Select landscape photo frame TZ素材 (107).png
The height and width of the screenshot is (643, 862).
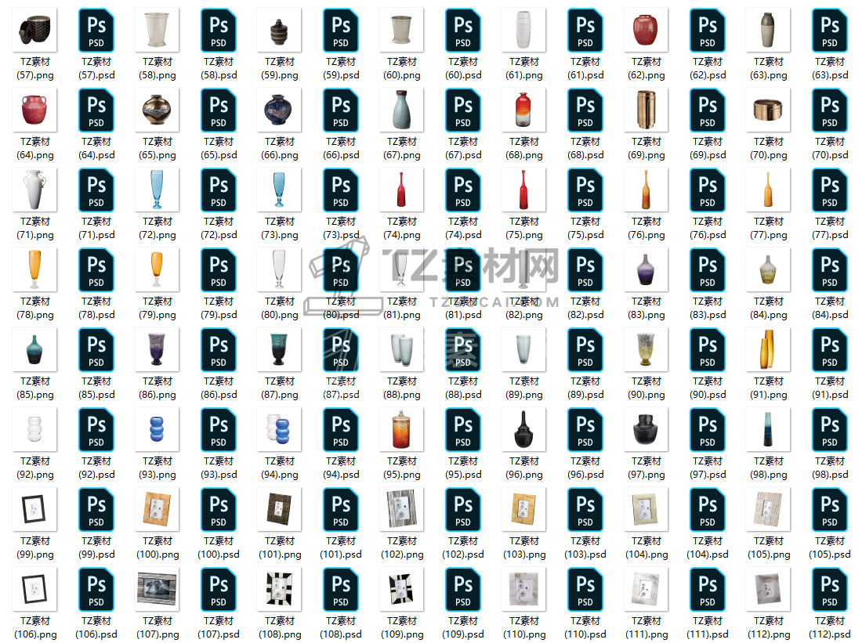(158, 589)
